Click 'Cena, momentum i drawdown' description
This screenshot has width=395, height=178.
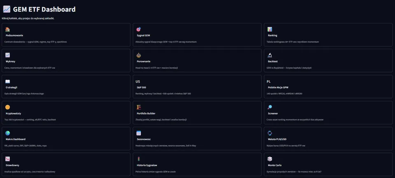pos(30,68)
